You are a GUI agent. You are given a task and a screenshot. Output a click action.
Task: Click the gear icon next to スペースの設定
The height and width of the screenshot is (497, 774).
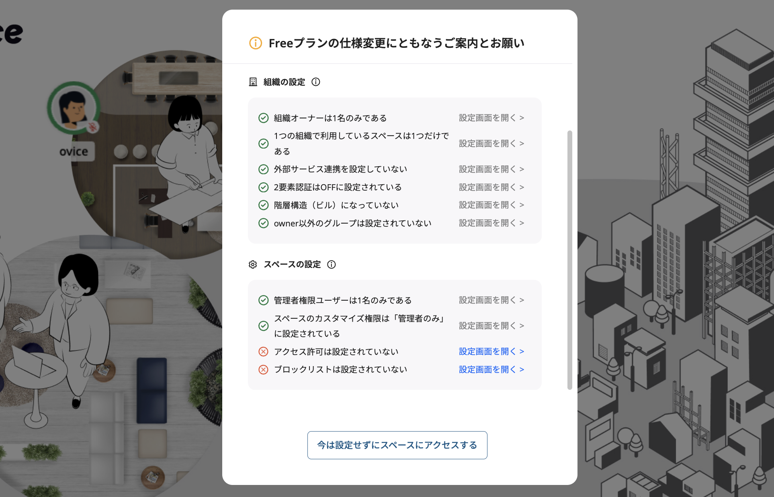[x=253, y=264]
